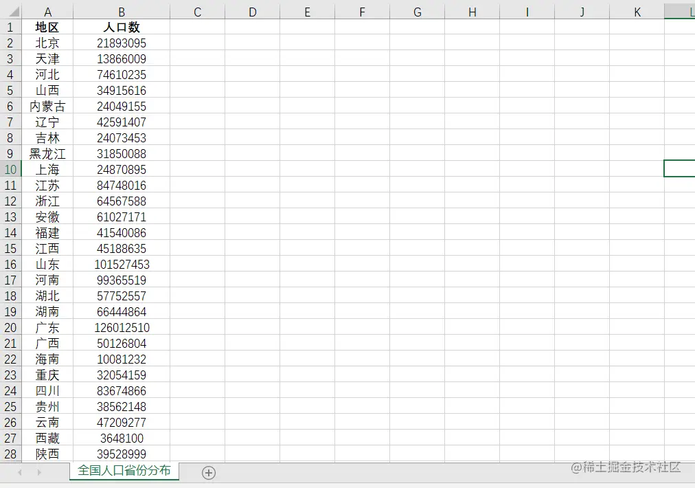This screenshot has width=695, height=488.
Task: Select the 海南 cell
Action: coord(47,359)
